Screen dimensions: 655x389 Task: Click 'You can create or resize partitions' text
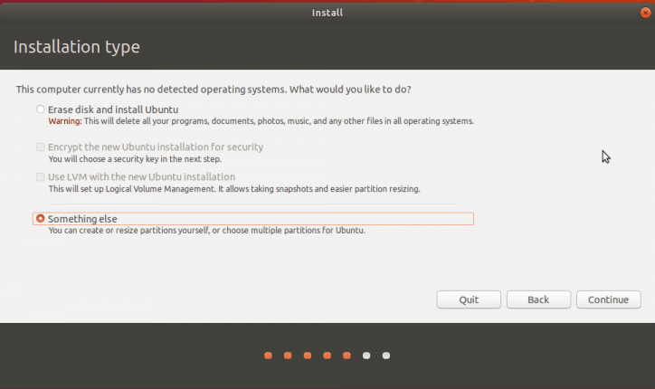(207, 230)
